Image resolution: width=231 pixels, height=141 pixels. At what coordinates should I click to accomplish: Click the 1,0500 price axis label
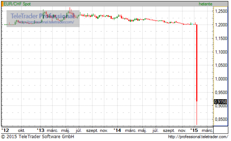[221, 65]
